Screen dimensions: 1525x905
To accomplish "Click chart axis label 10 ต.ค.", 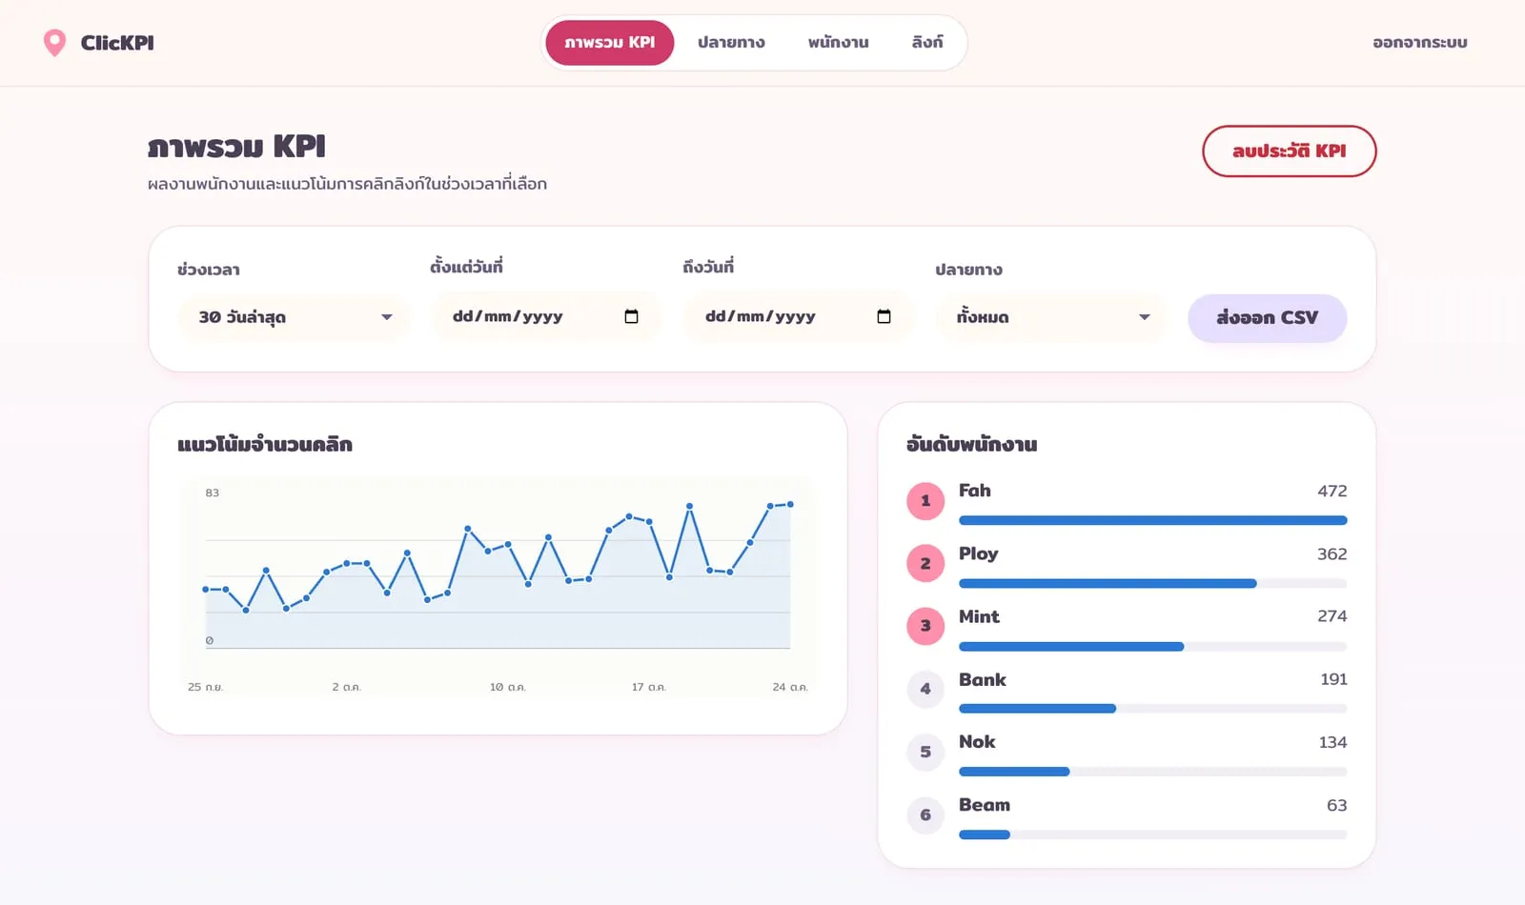I will click(508, 687).
